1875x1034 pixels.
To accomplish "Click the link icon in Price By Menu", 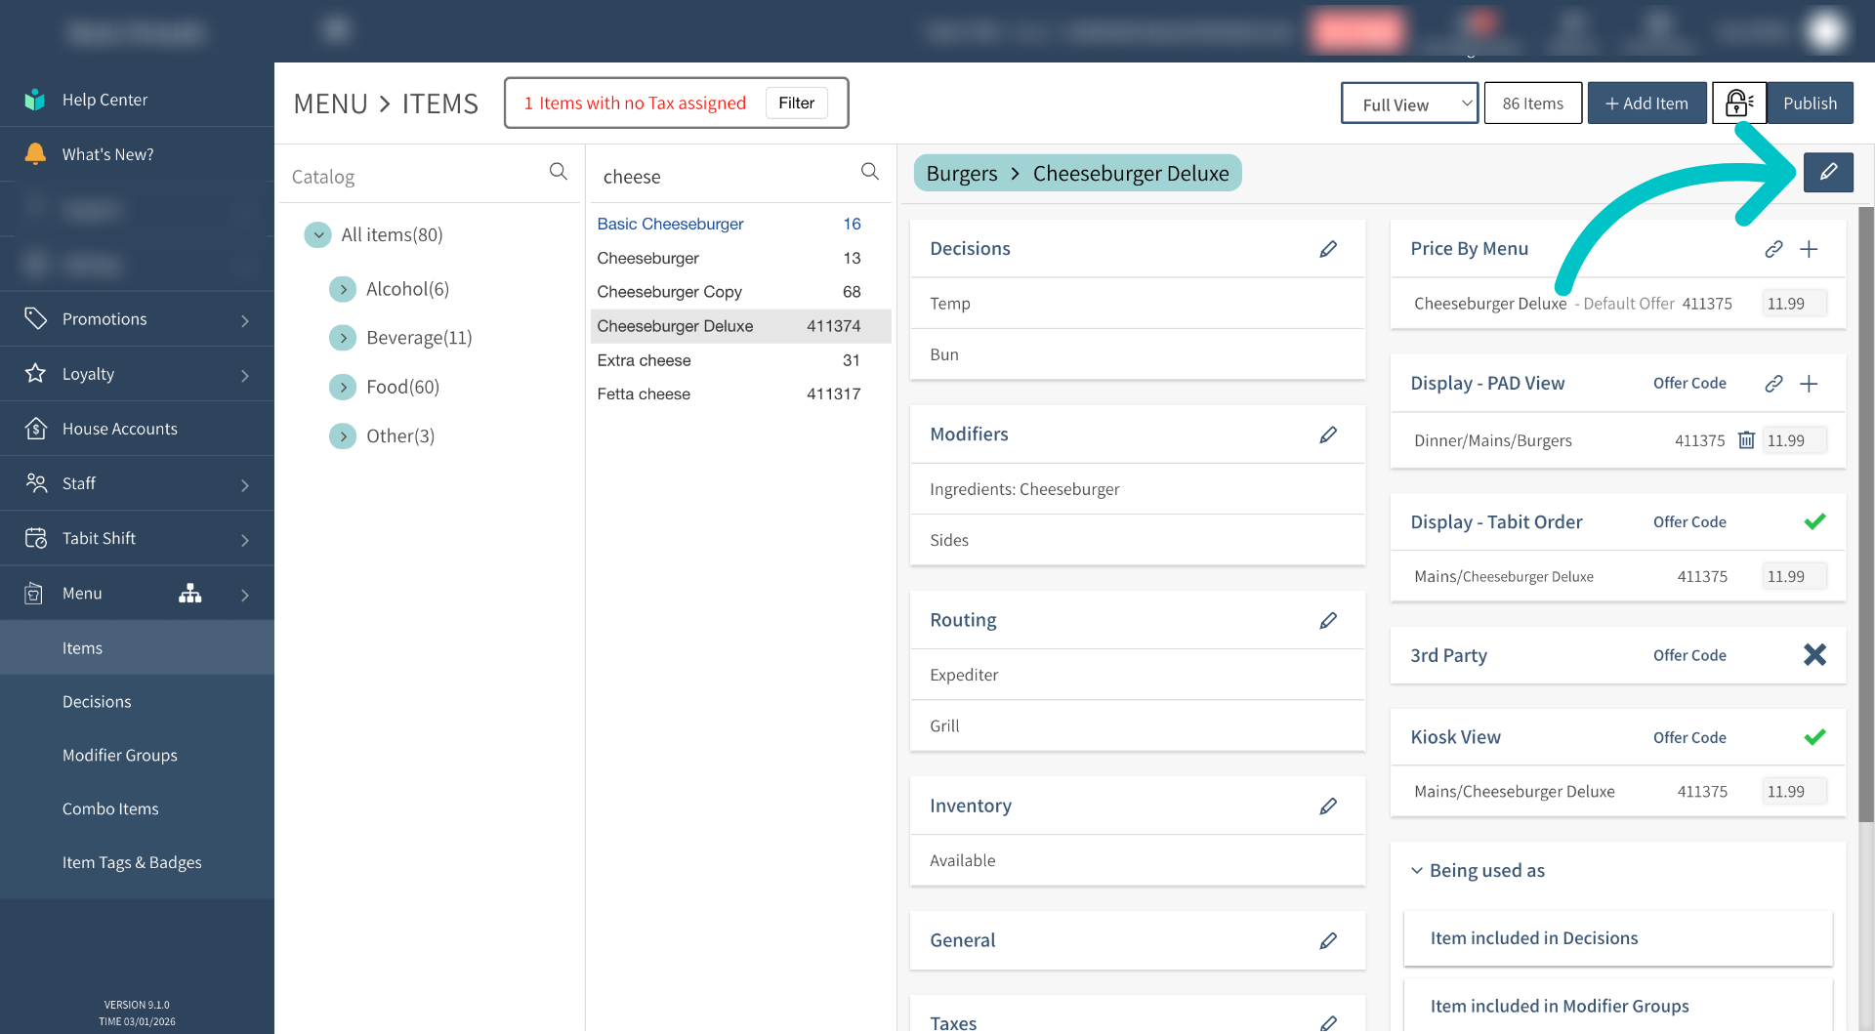I will pos(1773,249).
